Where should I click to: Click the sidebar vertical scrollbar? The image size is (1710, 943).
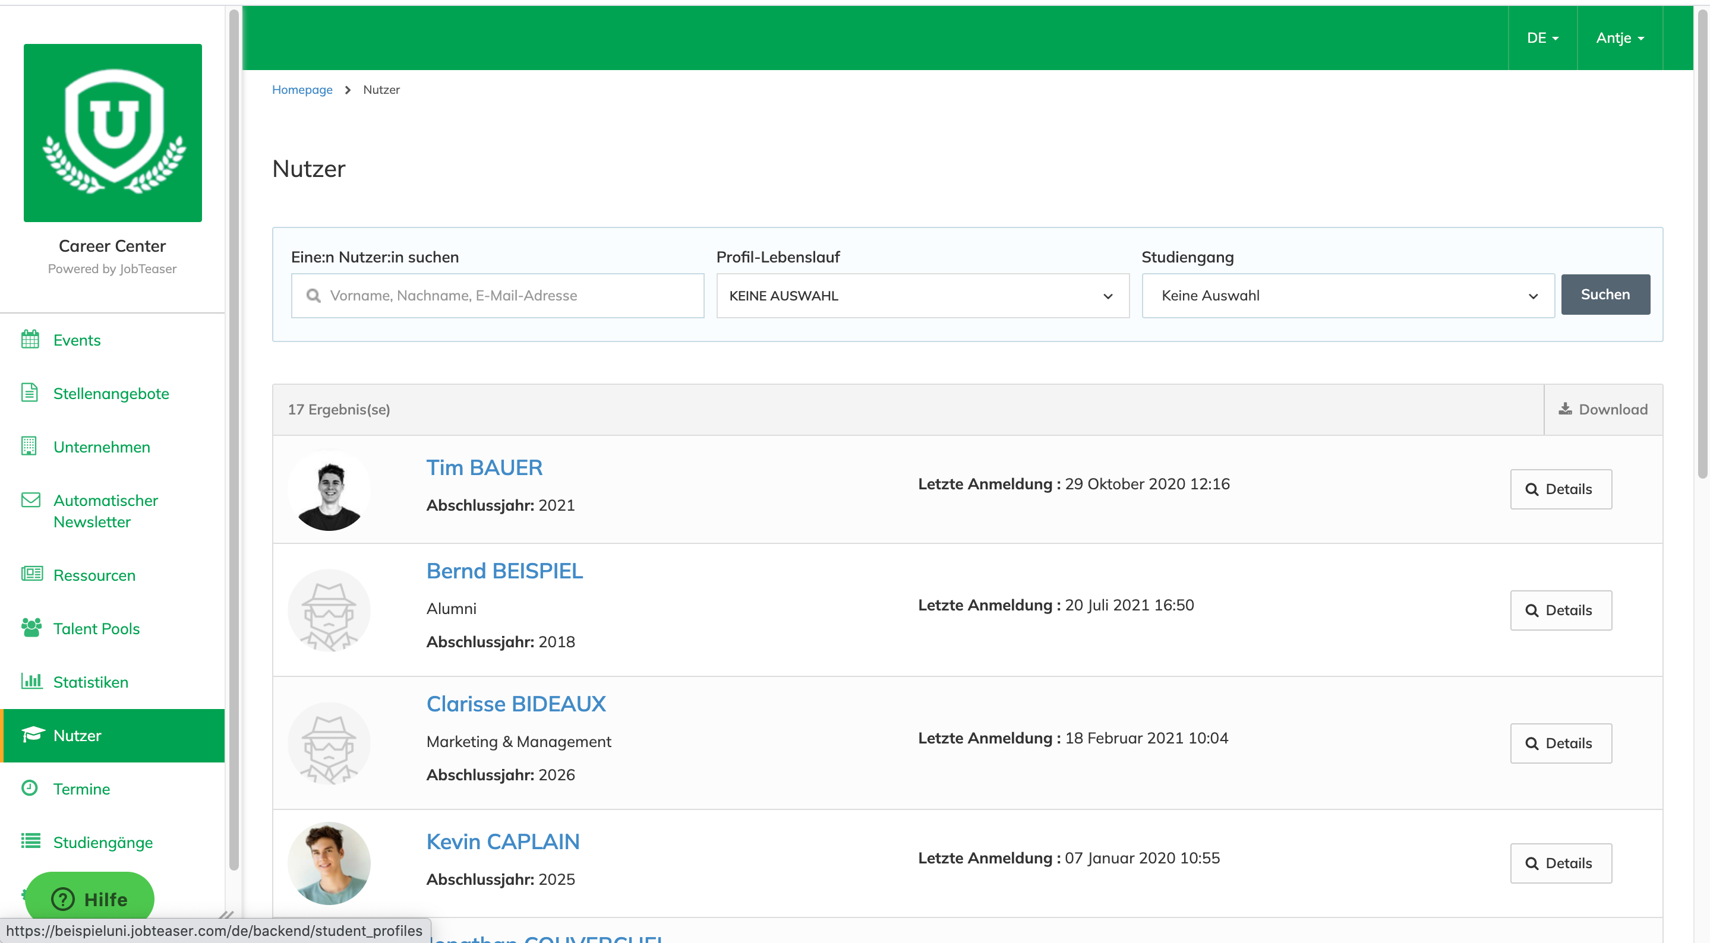pos(234,438)
